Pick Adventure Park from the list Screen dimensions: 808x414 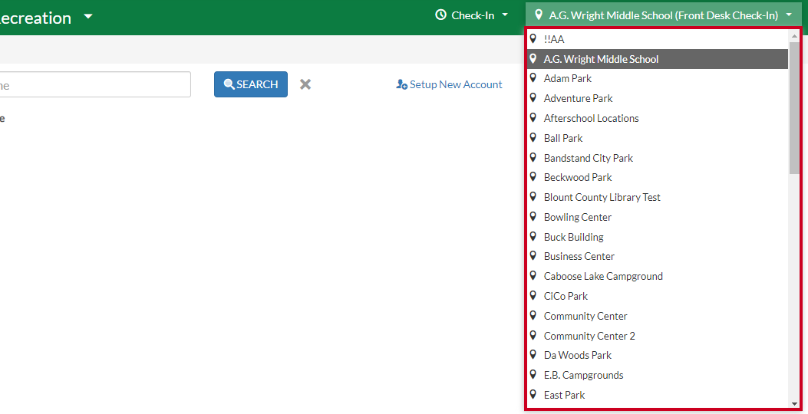[x=658, y=98]
